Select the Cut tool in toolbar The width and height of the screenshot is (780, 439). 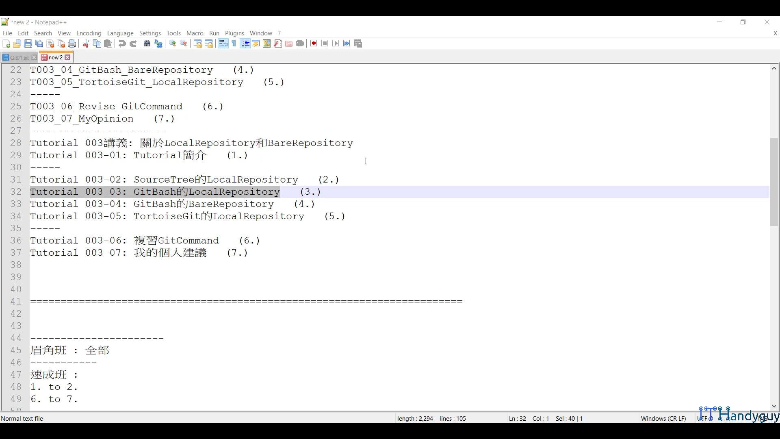(86, 43)
